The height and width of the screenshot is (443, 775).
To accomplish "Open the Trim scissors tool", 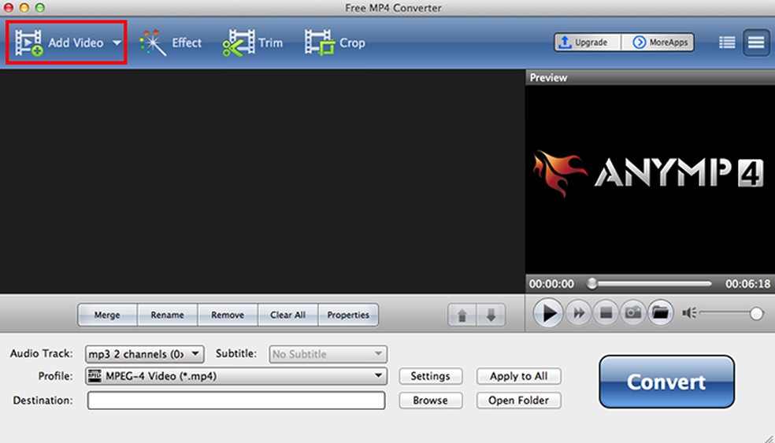I will [253, 43].
